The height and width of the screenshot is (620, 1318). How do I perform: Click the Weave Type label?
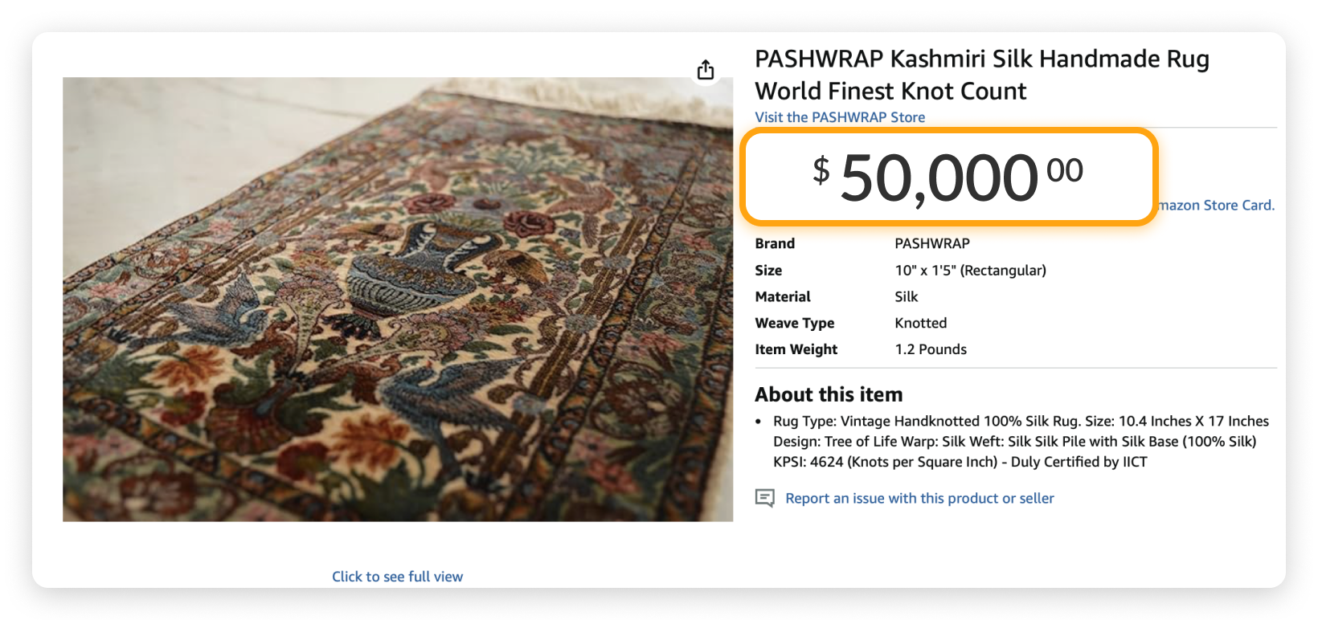pos(795,323)
